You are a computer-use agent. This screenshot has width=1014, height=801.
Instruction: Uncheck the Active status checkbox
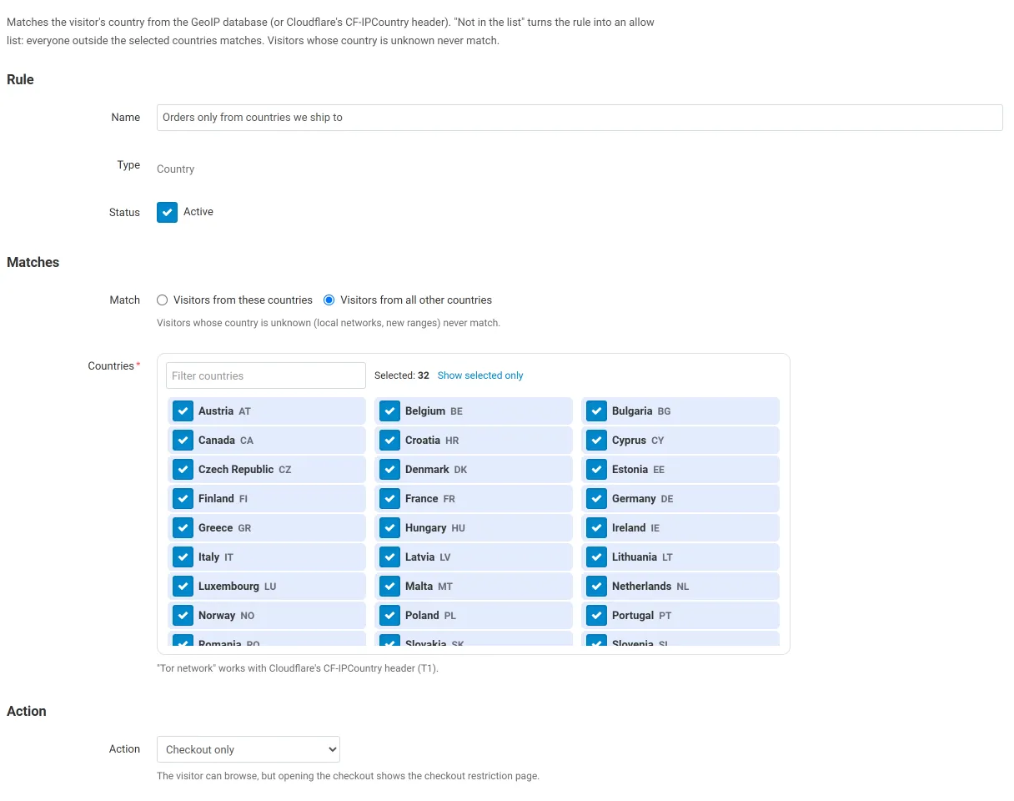click(167, 212)
